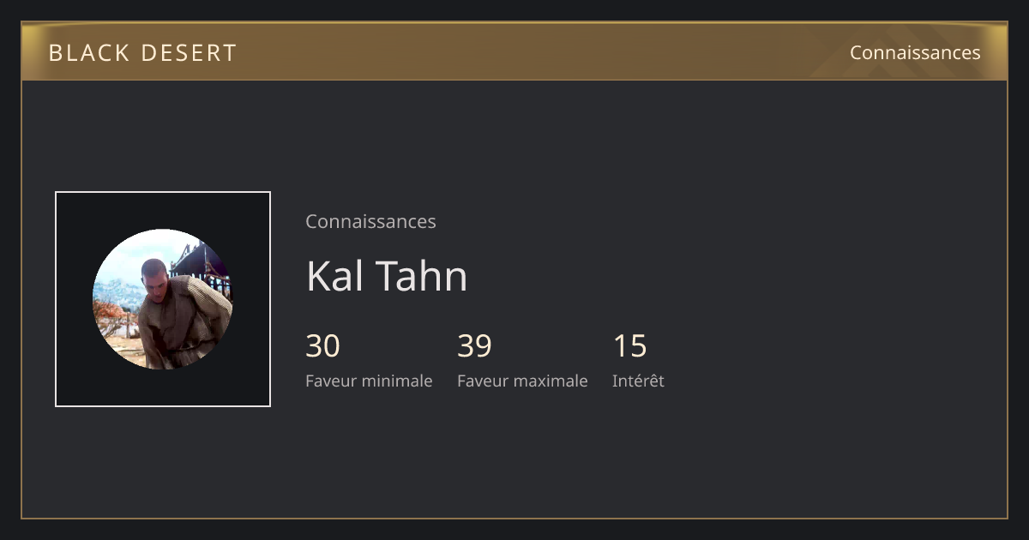Click the Connaissances label above the name
Image resolution: width=1029 pixels, height=540 pixels.
pyautogui.click(x=370, y=221)
